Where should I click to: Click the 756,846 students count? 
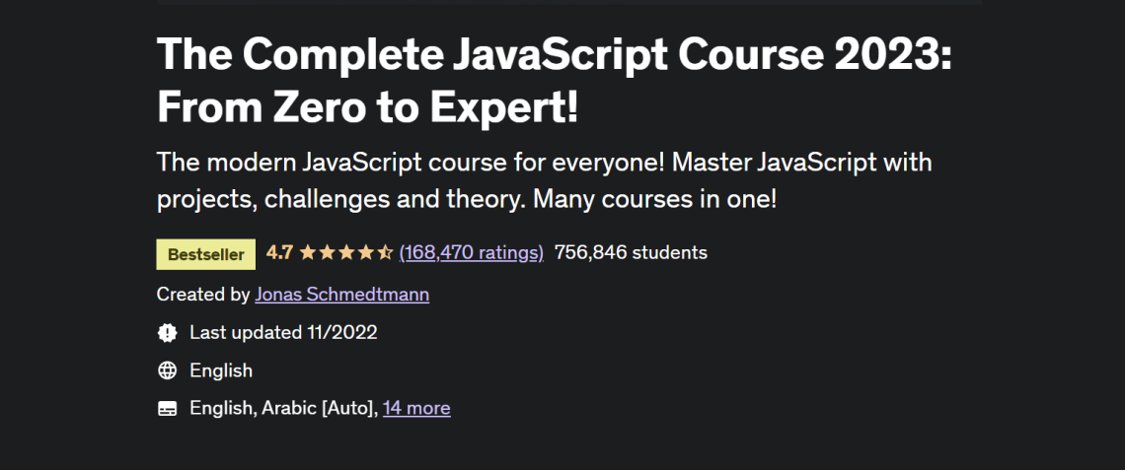631,253
